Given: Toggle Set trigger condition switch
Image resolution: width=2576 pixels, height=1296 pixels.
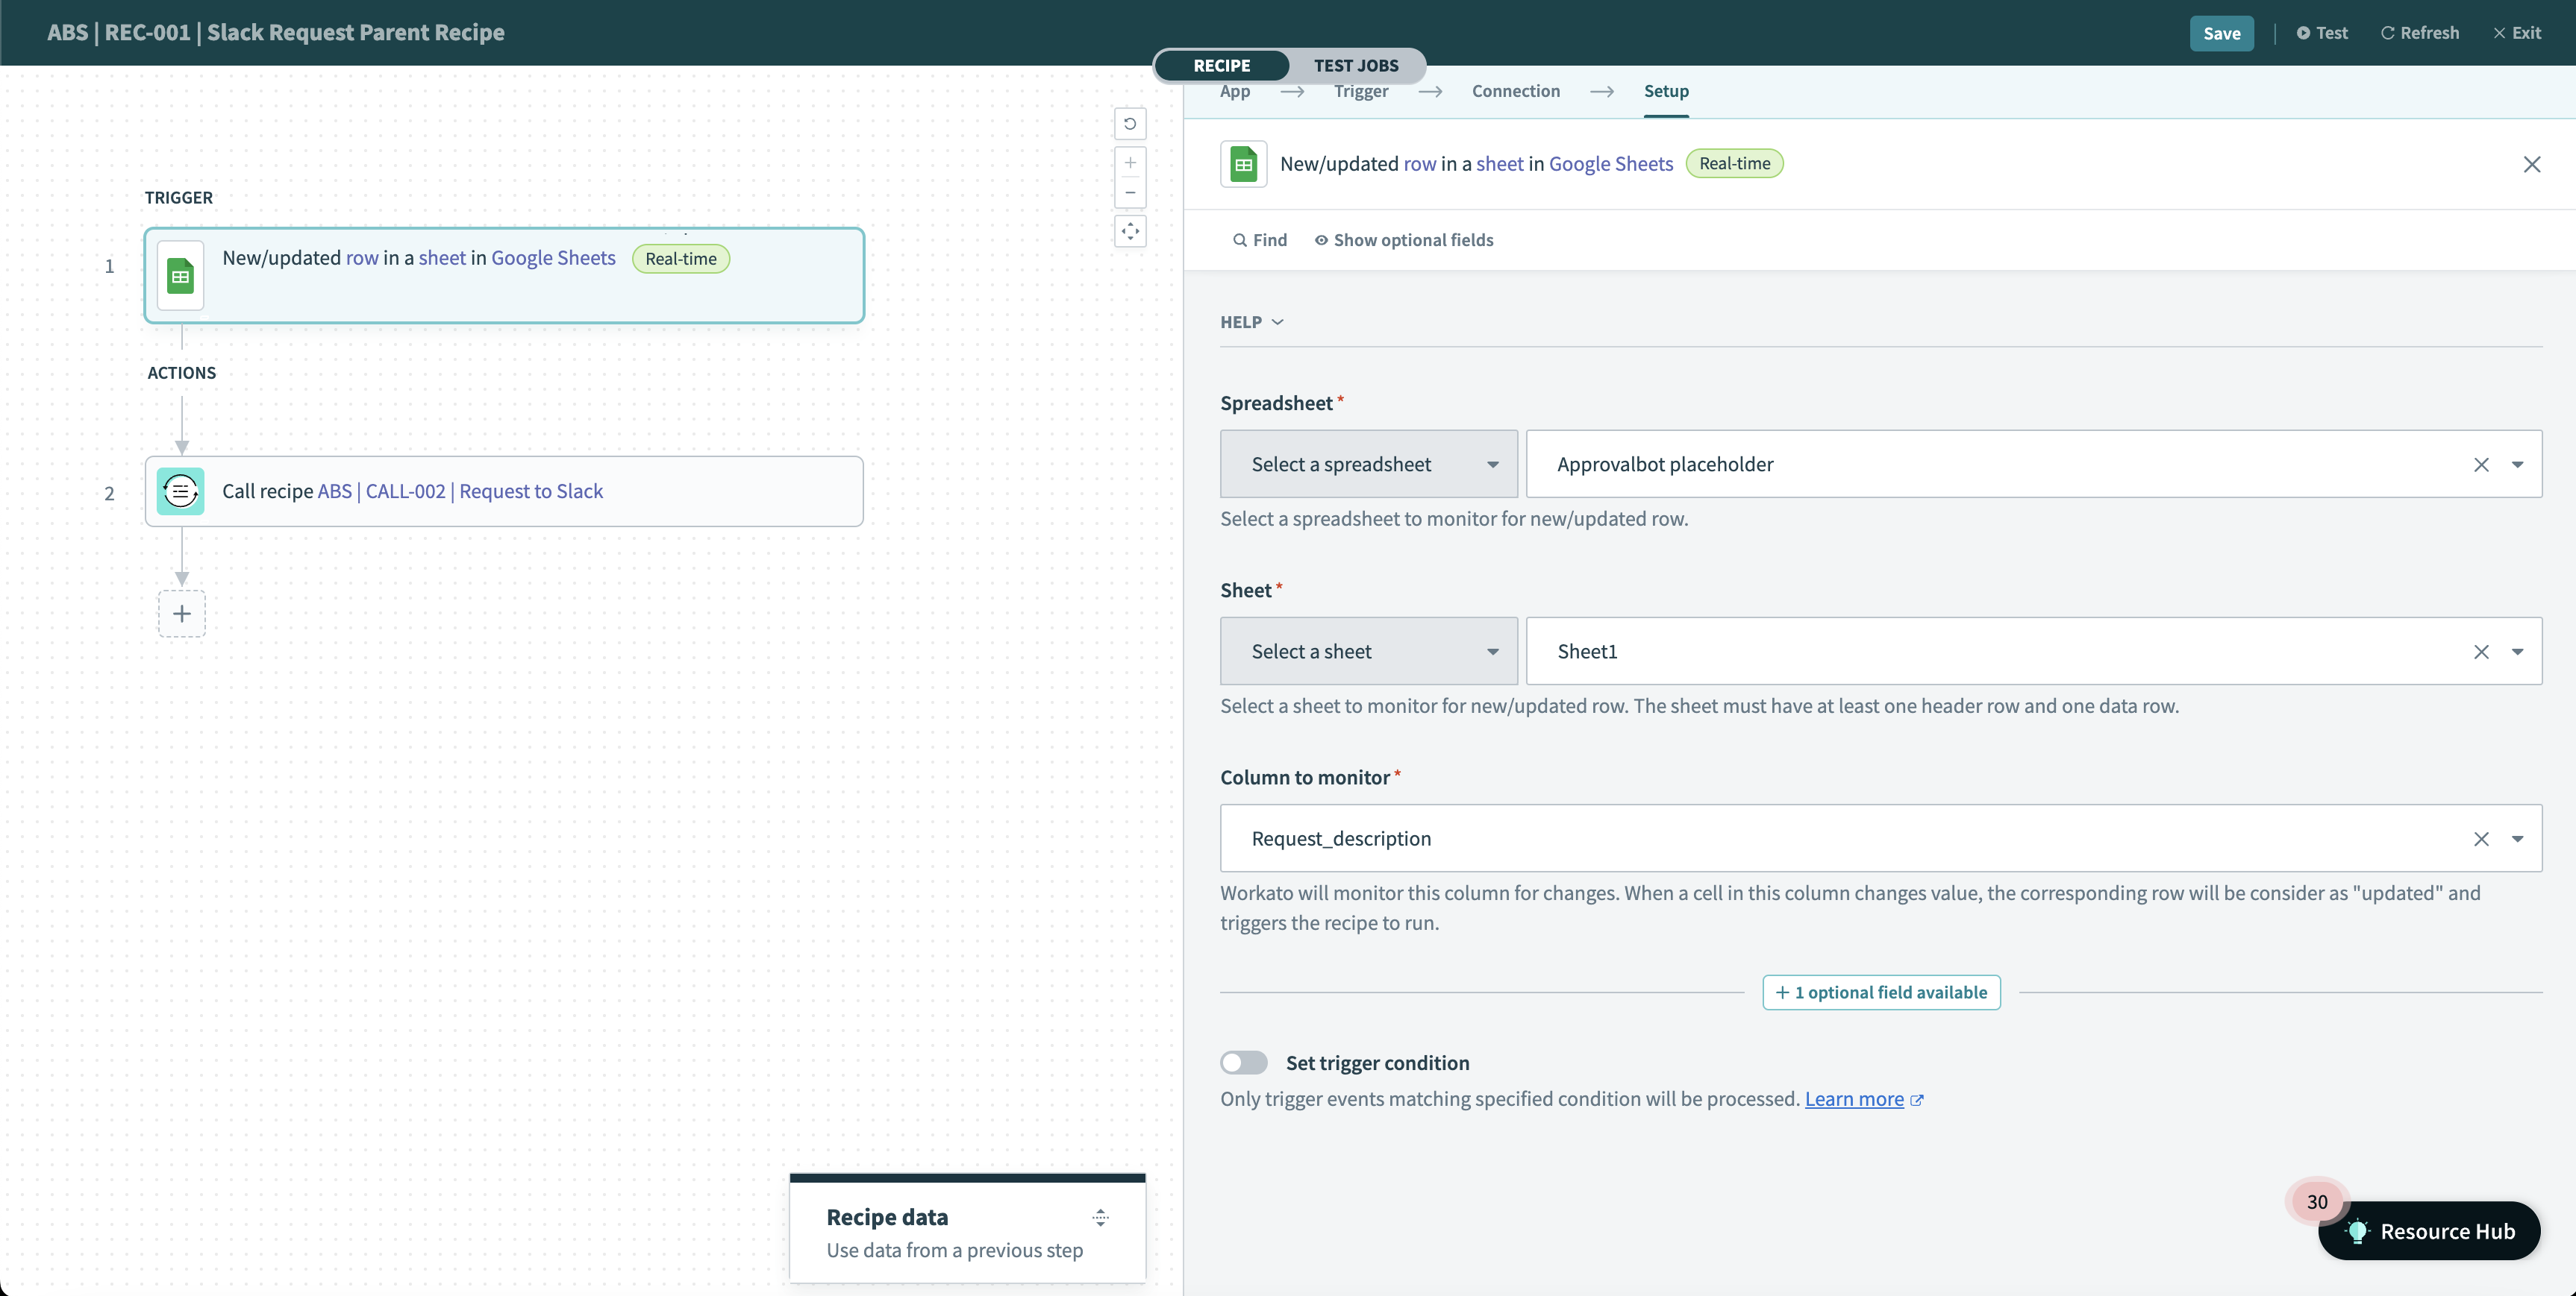Looking at the screenshot, I should pos(1244,1063).
